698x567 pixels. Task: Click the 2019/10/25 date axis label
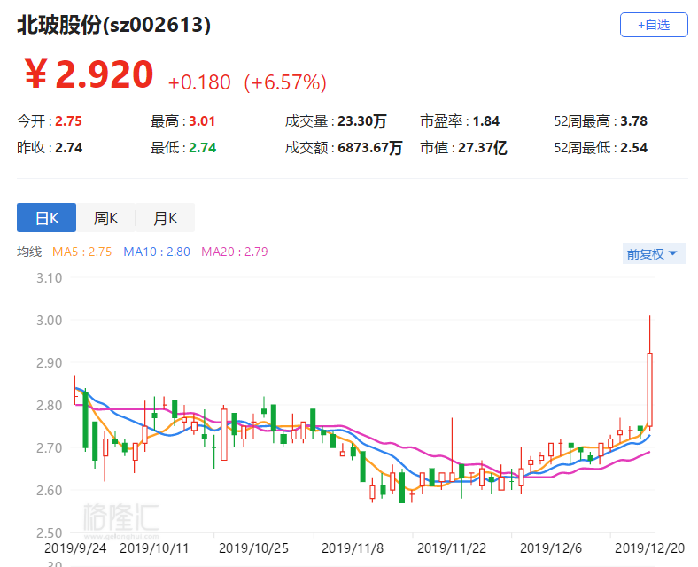click(x=253, y=548)
